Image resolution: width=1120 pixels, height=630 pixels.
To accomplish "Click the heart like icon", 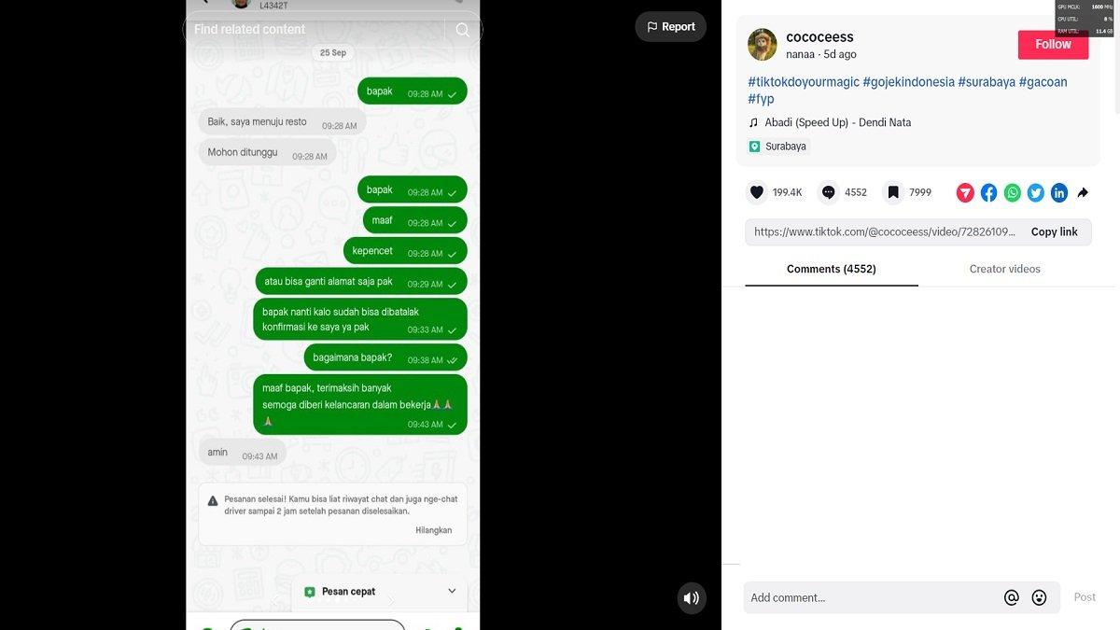I will tap(757, 192).
